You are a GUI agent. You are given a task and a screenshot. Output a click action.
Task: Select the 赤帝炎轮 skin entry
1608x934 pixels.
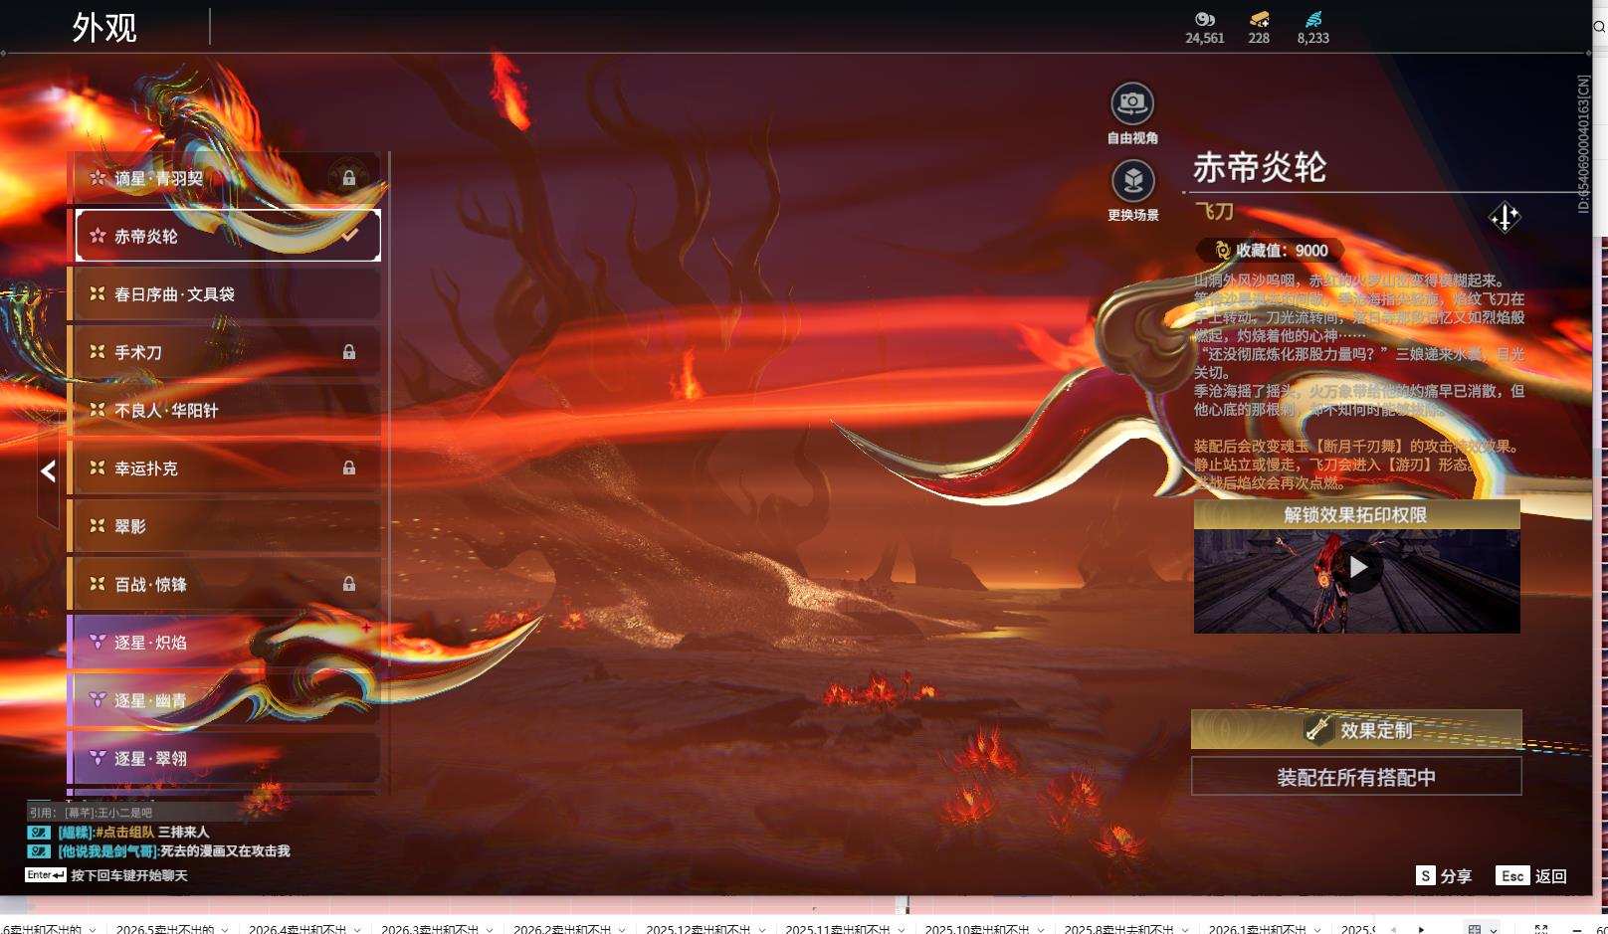228,236
